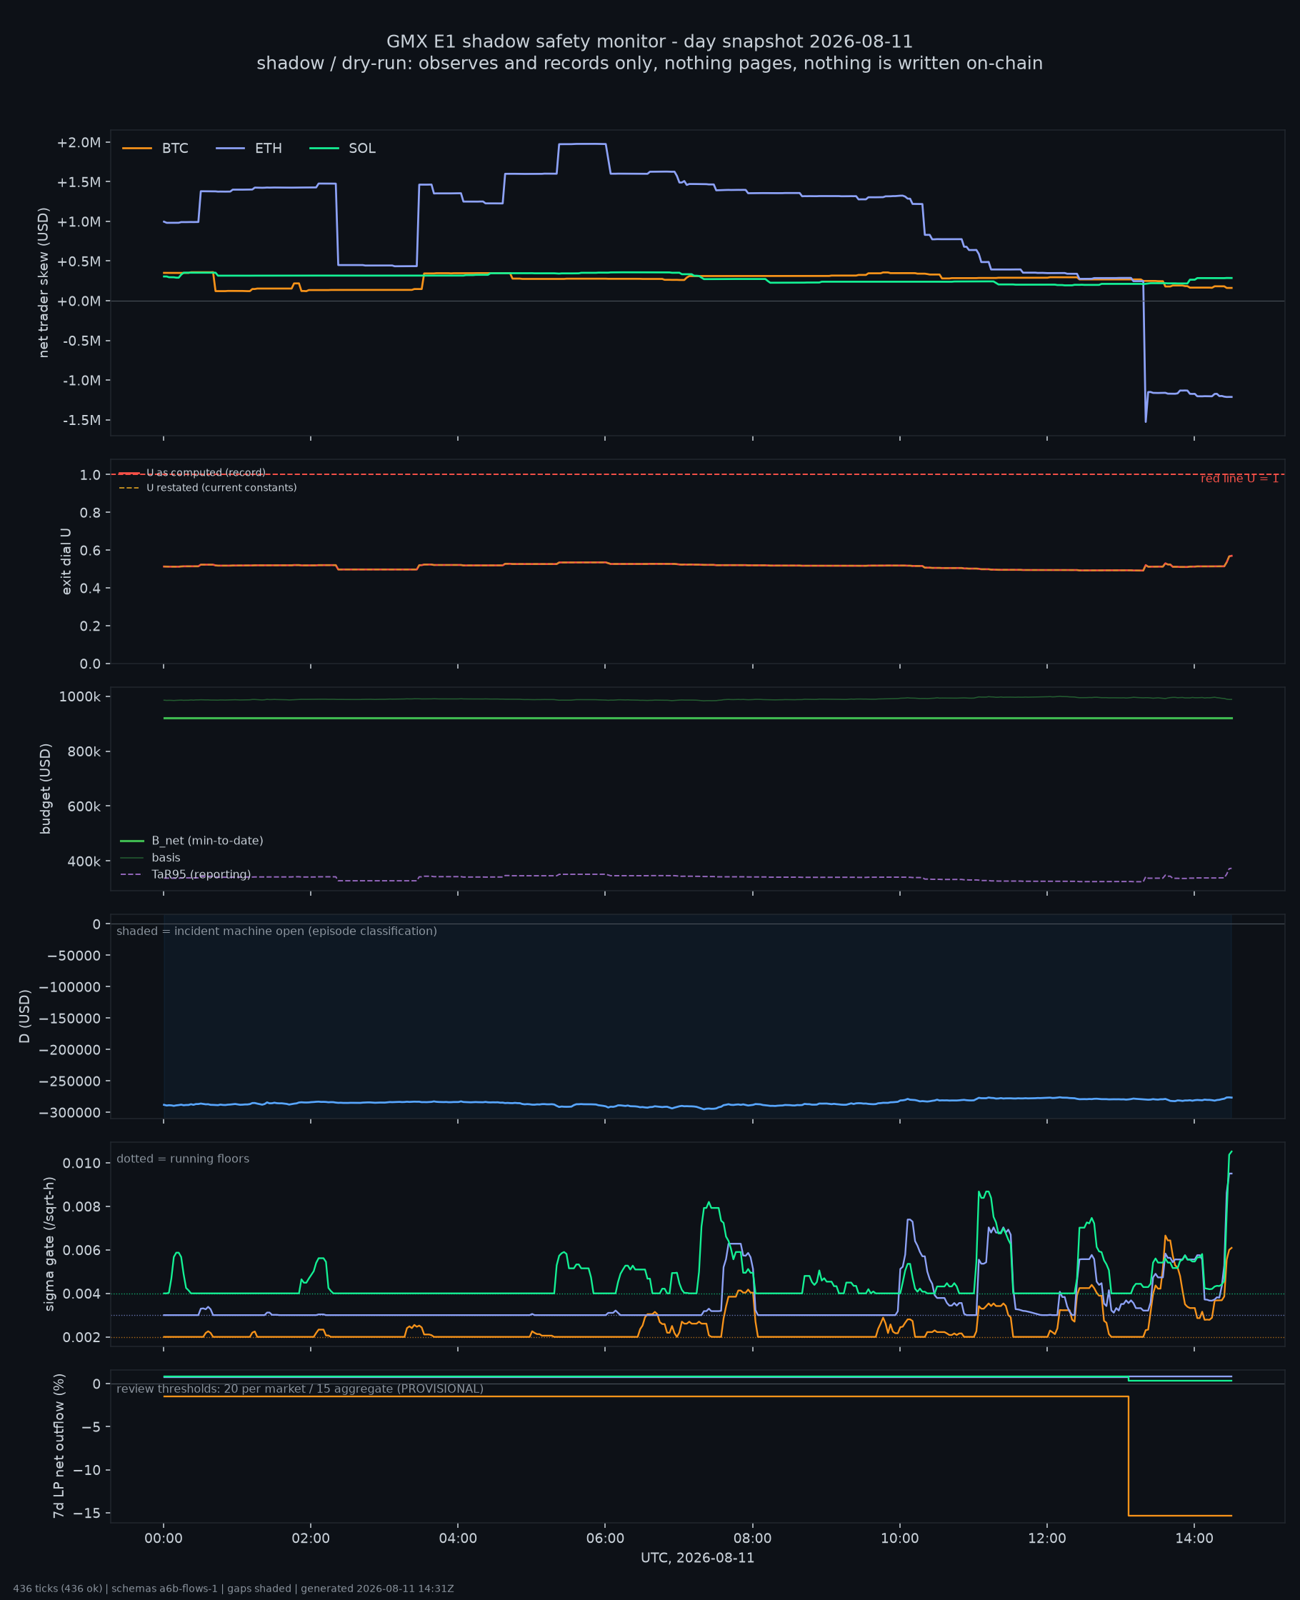This screenshot has width=1300, height=1600.
Task: Click the 400k budget tick label
Action: pos(84,861)
